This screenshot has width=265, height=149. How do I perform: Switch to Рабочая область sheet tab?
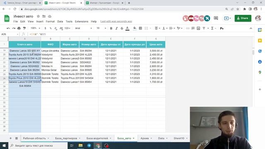34,138
